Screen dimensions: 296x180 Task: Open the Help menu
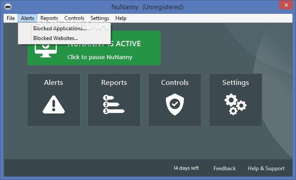pos(121,18)
